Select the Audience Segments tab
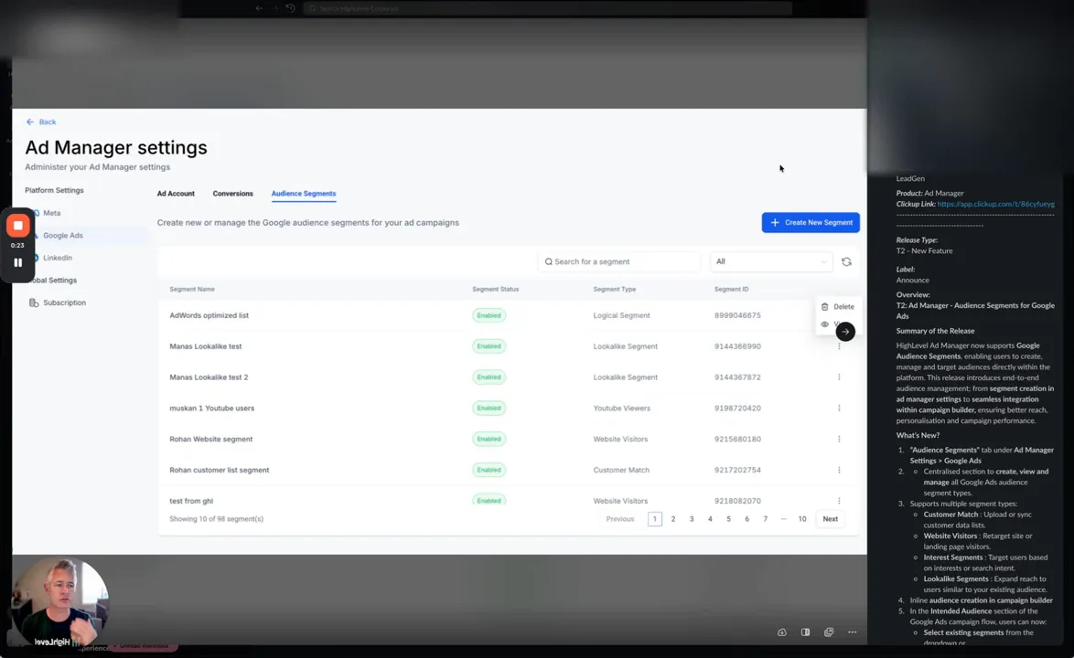1074x658 pixels. click(x=304, y=194)
